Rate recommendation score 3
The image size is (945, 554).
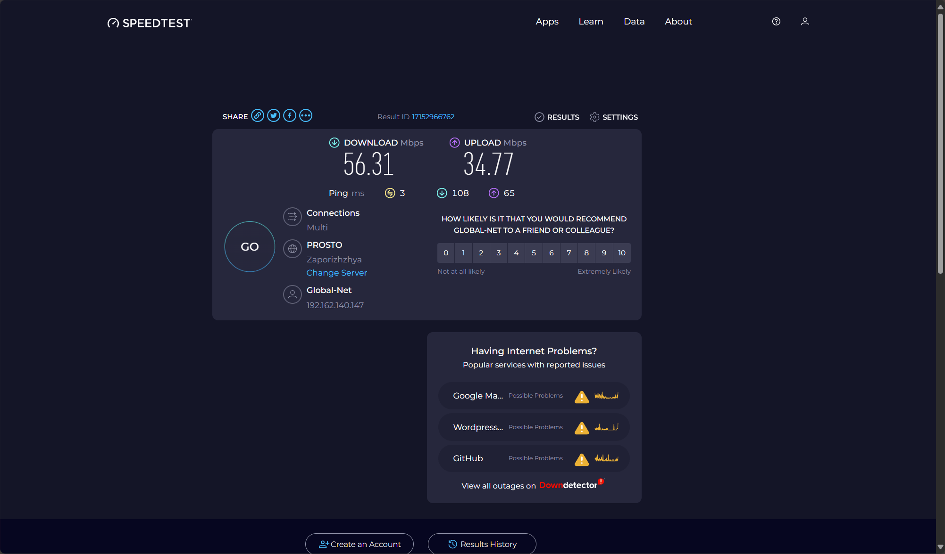tap(499, 253)
